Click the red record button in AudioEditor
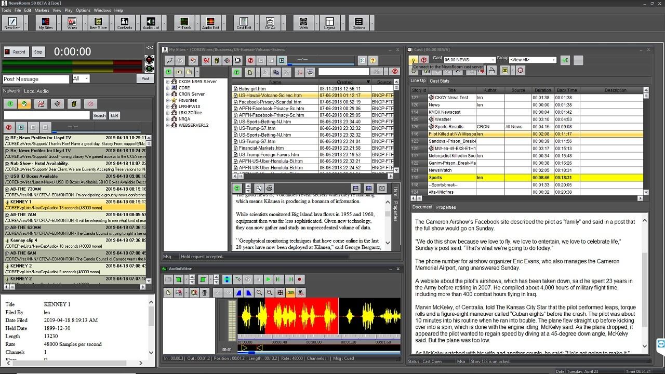This screenshot has width=665, height=374. tap(300, 279)
